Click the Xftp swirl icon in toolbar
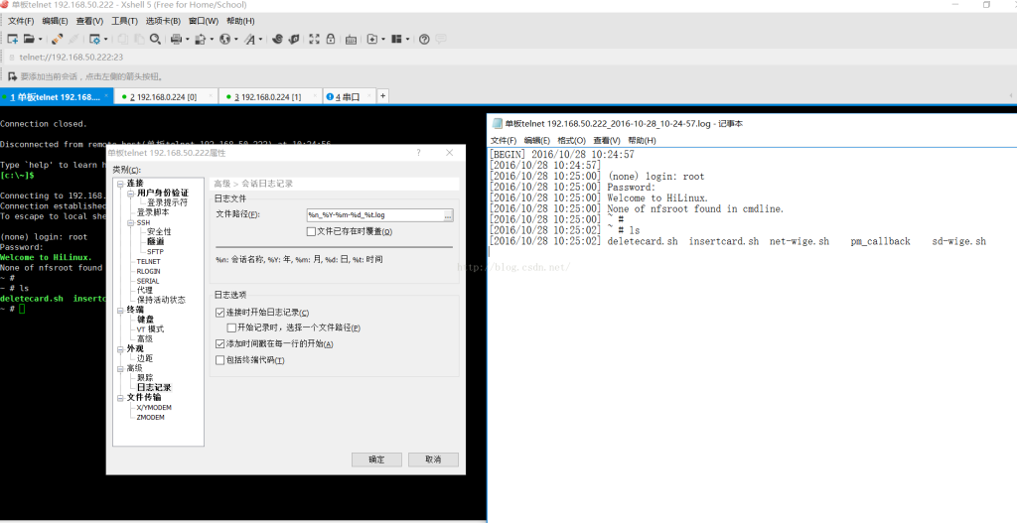Viewport: 1017px width, 523px height. 278,39
